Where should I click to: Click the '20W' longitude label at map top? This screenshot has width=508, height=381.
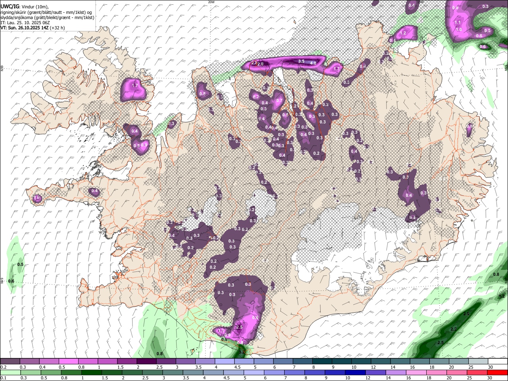211,2
